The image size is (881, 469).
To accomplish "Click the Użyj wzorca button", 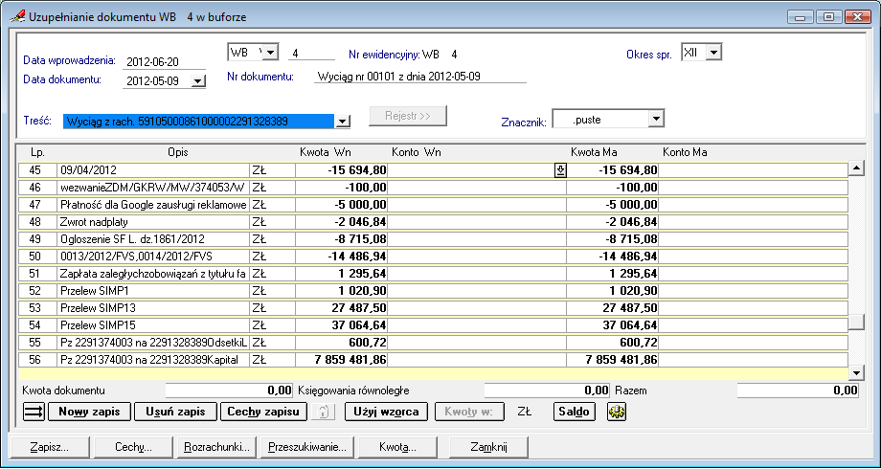I will (x=385, y=412).
